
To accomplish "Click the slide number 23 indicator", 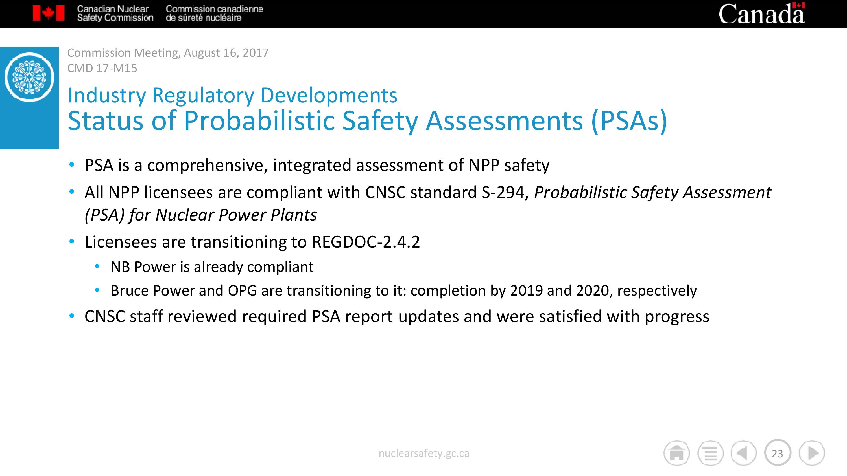I will [778, 453].
